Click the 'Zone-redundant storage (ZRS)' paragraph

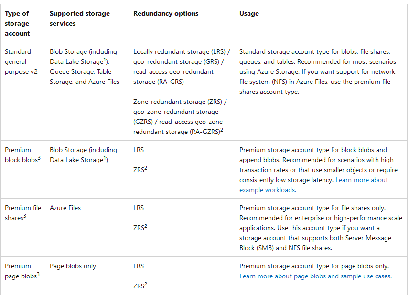coord(180,116)
